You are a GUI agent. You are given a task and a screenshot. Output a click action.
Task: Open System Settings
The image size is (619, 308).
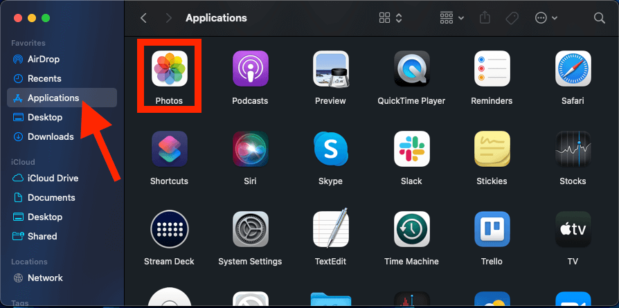[250, 229]
